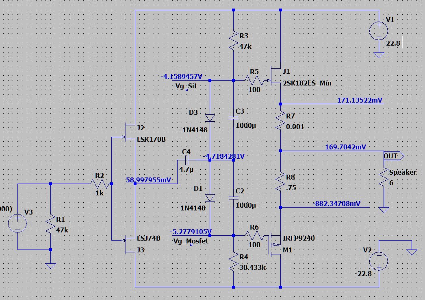Click the 22.8 value of V1

click(x=393, y=43)
